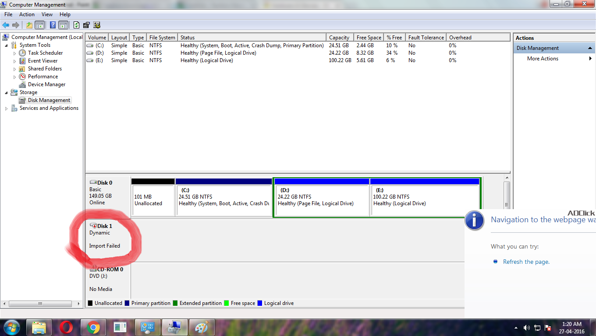Click the Refresh toolbar icon
Image resolution: width=596 pixels, height=336 pixels.
pyautogui.click(x=77, y=25)
